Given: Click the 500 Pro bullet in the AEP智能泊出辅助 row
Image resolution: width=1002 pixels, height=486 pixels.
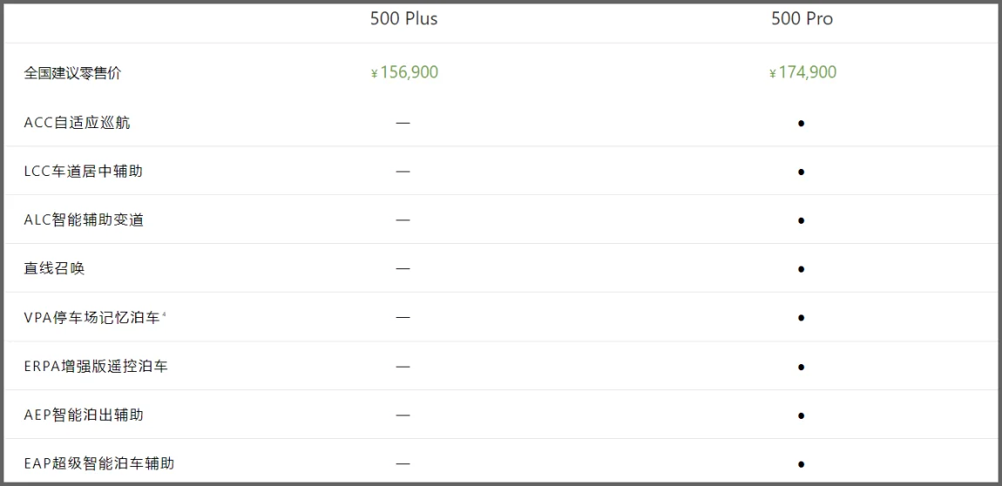Looking at the screenshot, I should pyautogui.click(x=801, y=415).
